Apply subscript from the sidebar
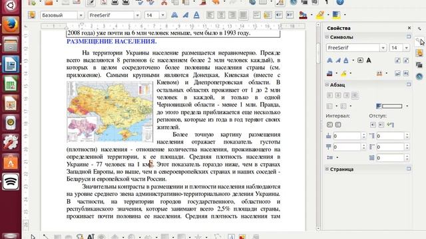Screen dimensions: 426x239 tap(406, 73)
